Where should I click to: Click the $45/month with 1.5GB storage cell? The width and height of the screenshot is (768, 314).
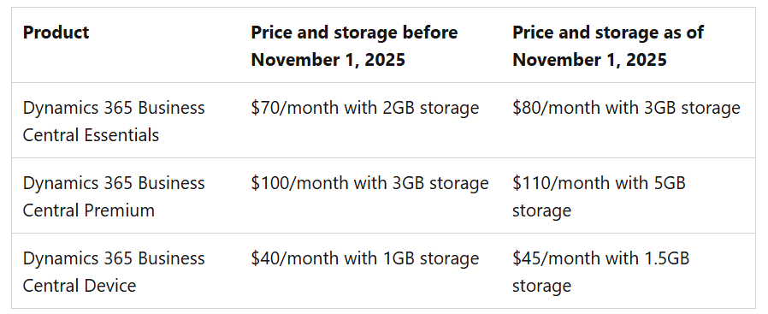[601, 272]
